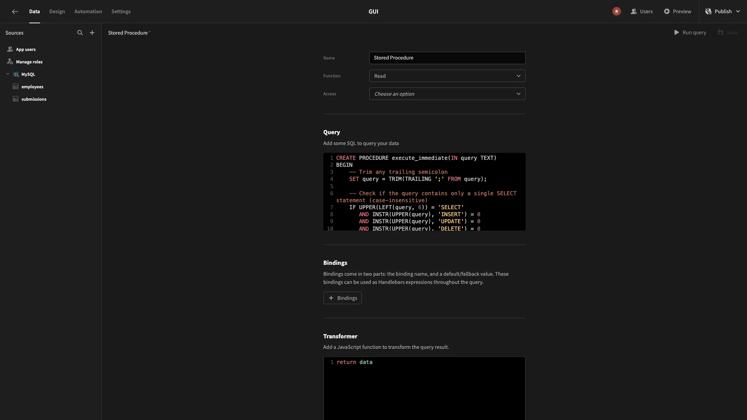Click the submissions table icon
747x420 pixels.
coord(16,99)
